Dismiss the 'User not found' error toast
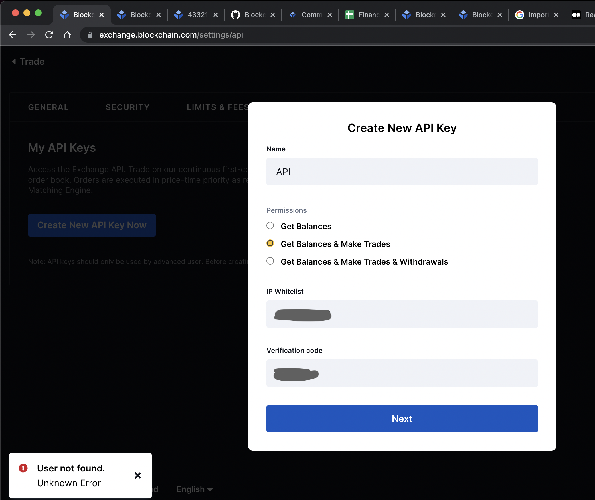595x500 pixels. [x=138, y=475]
